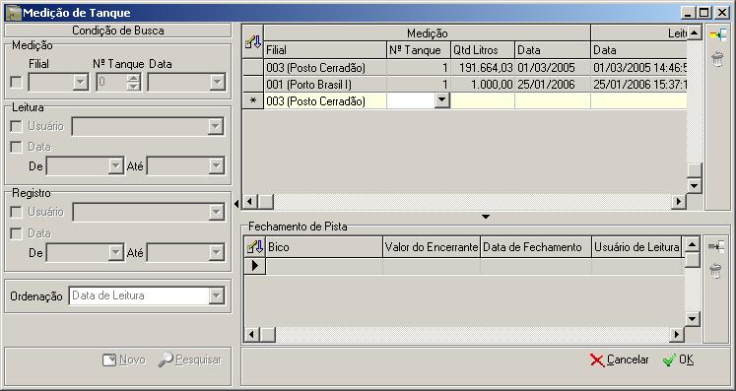This screenshot has width=736, height=391.
Task: Click the Novo button
Action: coord(124,360)
